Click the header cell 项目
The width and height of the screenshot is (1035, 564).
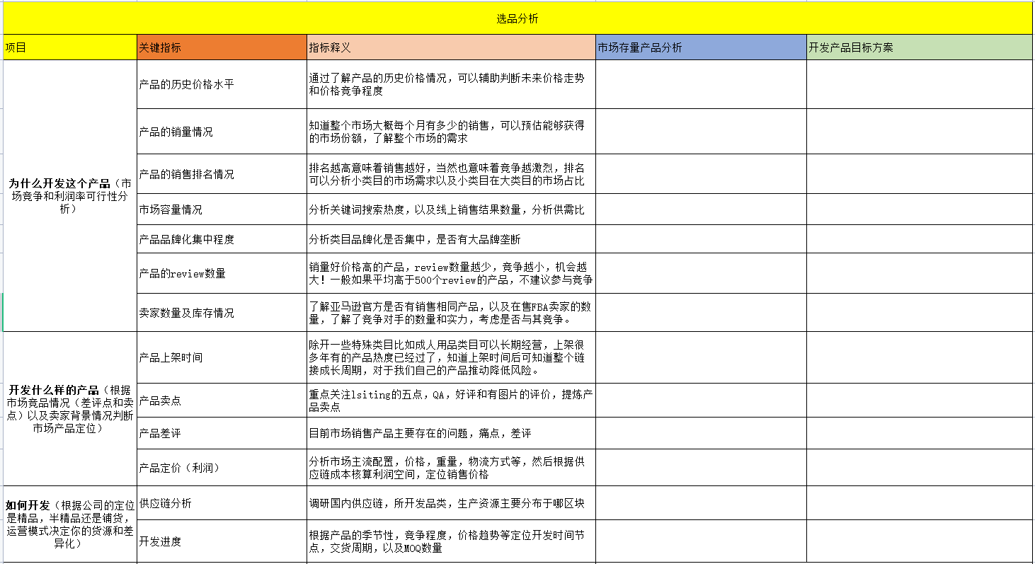point(70,47)
